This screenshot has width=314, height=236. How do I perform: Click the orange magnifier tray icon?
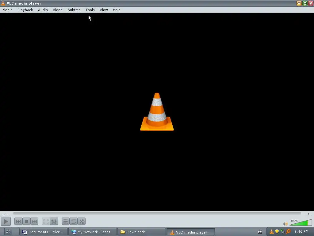tap(288, 232)
